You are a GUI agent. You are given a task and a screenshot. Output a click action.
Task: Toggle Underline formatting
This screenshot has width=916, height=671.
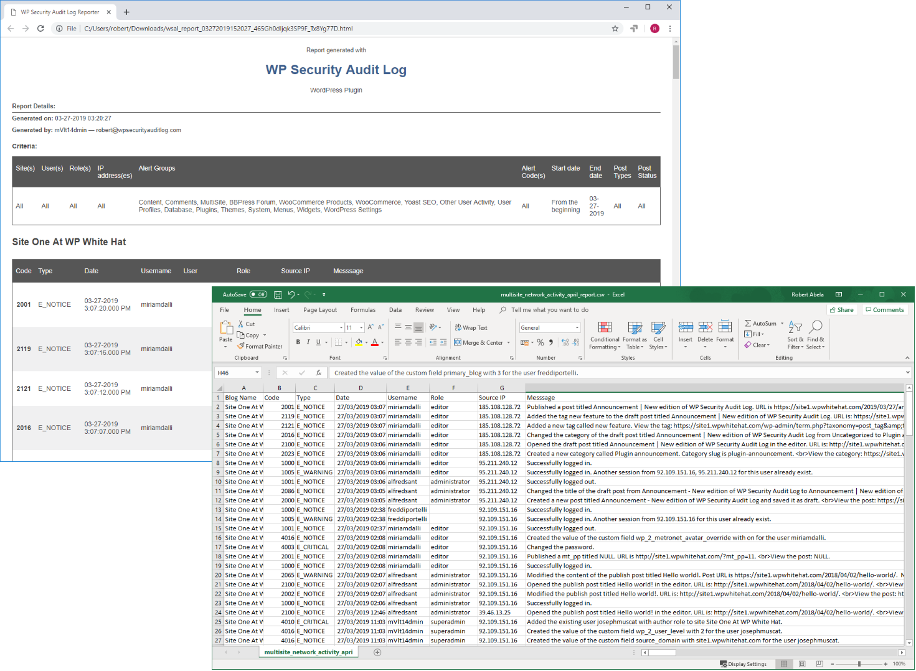pos(318,342)
